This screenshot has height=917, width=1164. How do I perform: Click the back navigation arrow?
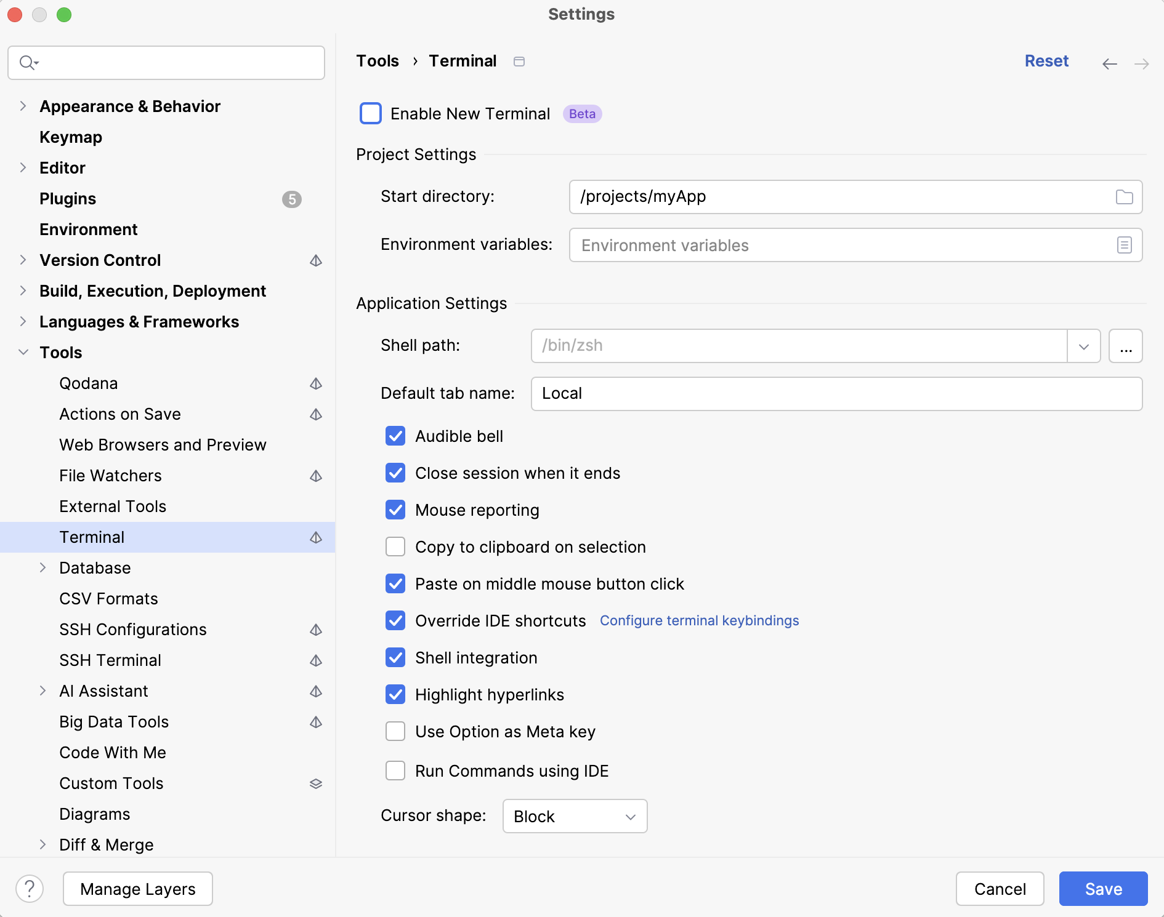1109,64
